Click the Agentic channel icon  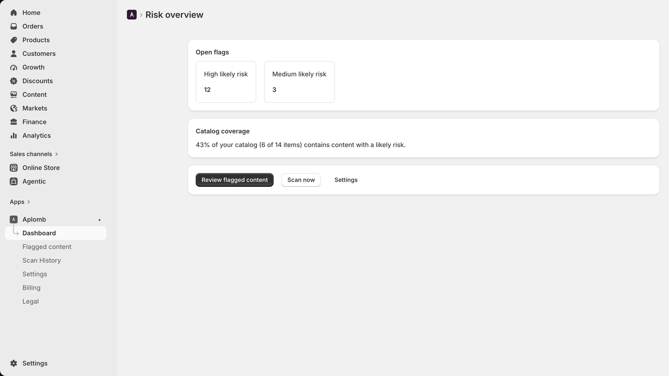(14, 181)
